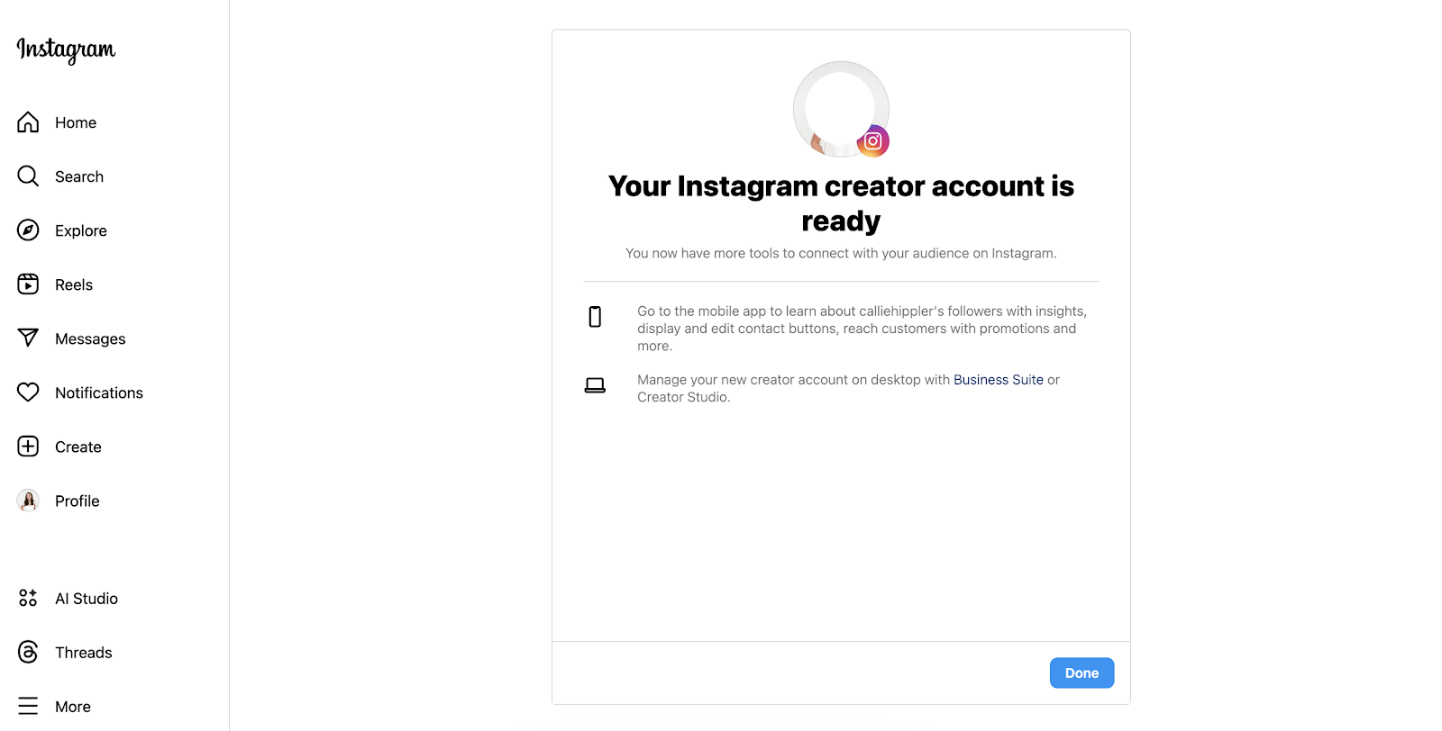Viewport: 1442px width, 731px height.
Task: Click the Home house icon
Action: point(28,122)
